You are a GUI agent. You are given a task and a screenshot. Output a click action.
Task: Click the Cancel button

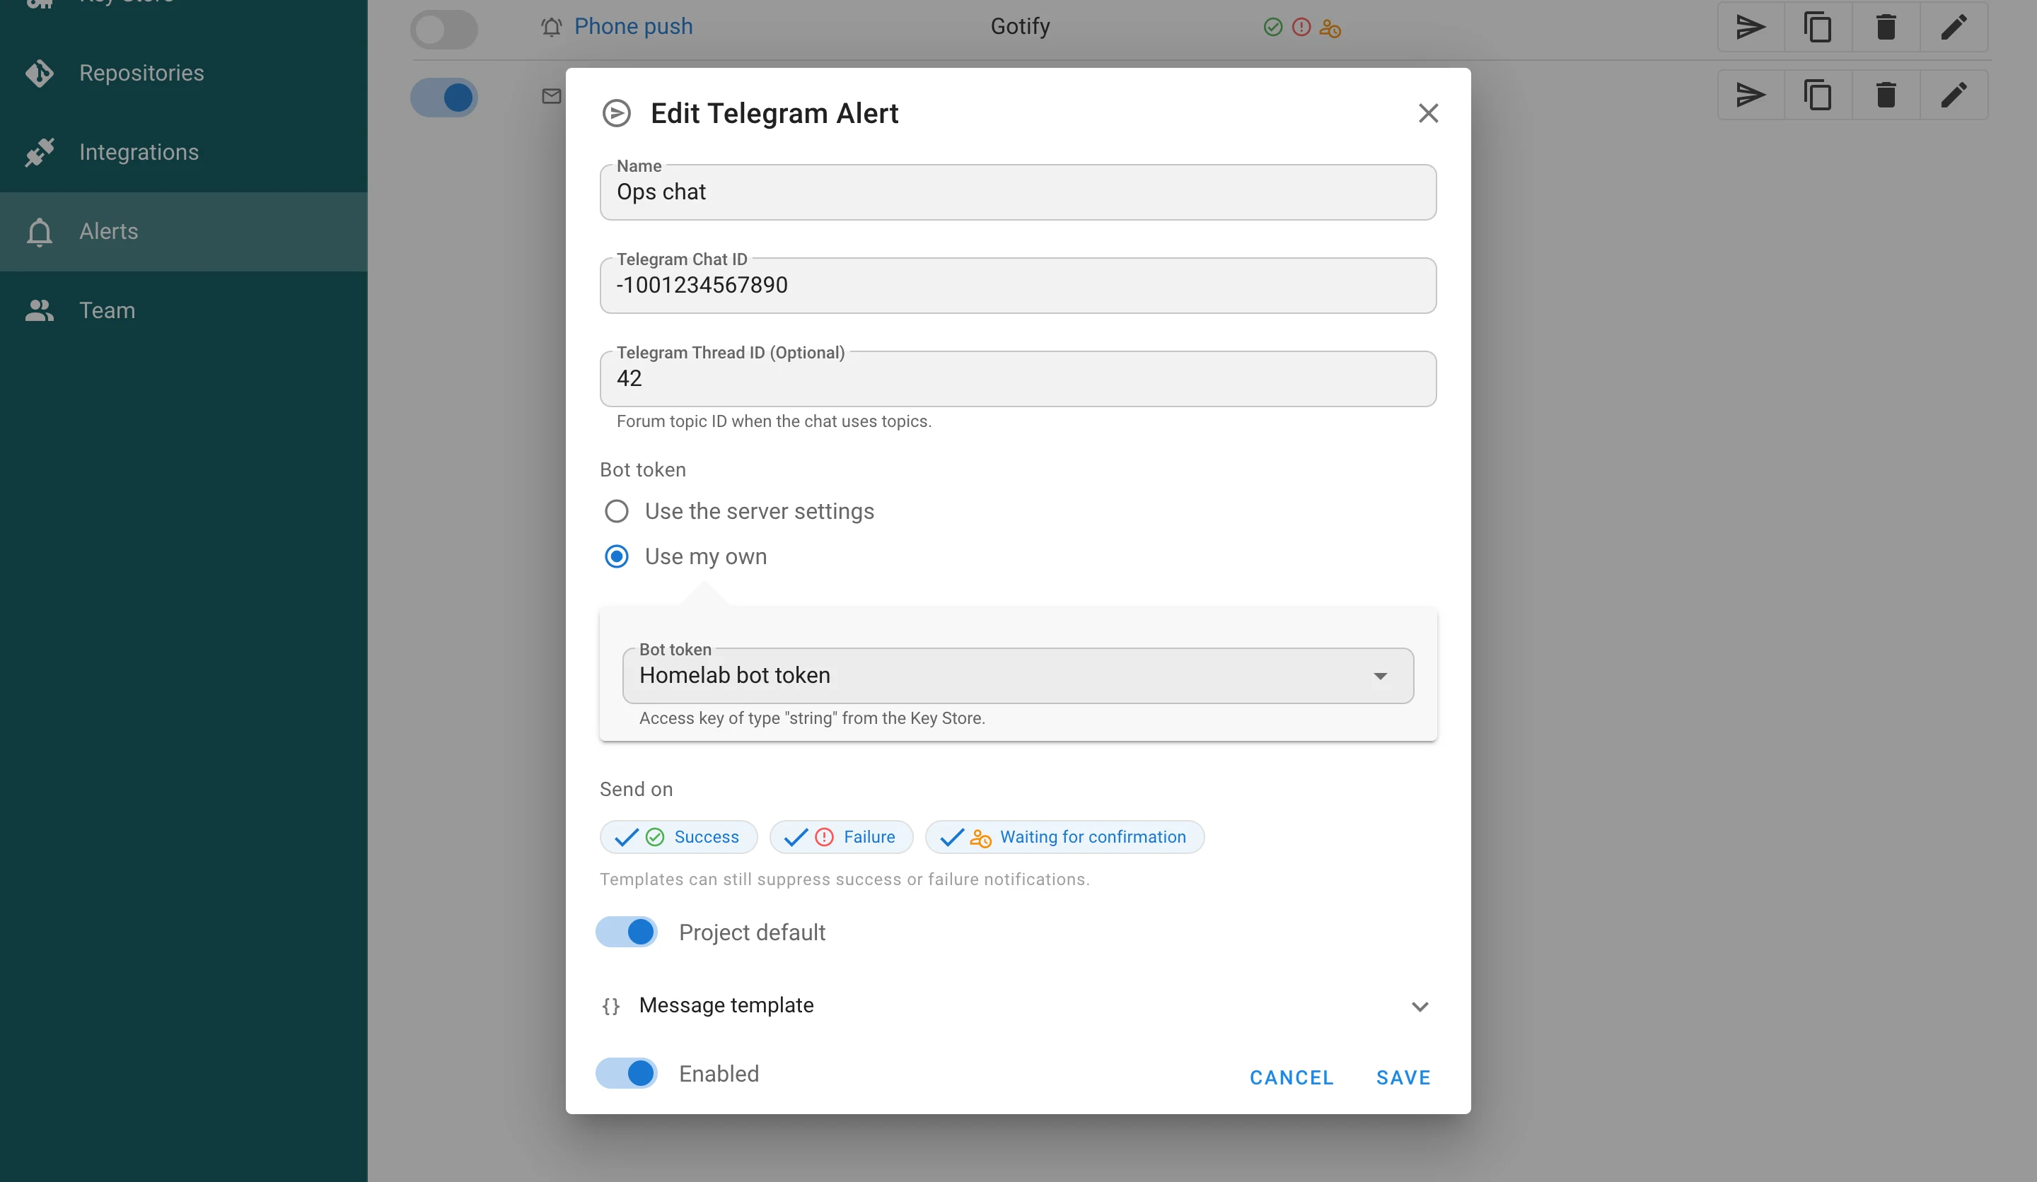point(1291,1077)
